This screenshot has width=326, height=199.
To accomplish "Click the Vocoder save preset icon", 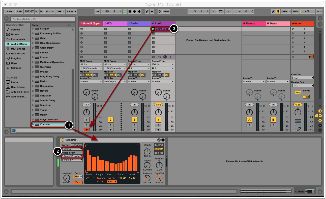I will (163, 140).
